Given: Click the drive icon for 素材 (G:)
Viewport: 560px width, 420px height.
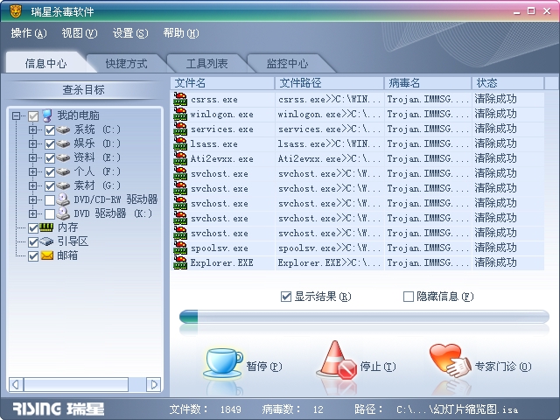Looking at the screenshot, I should [x=63, y=185].
